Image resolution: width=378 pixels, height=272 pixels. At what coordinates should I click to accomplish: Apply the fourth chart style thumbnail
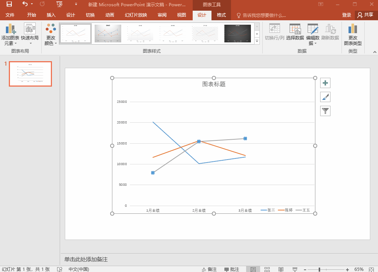pos(173,33)
